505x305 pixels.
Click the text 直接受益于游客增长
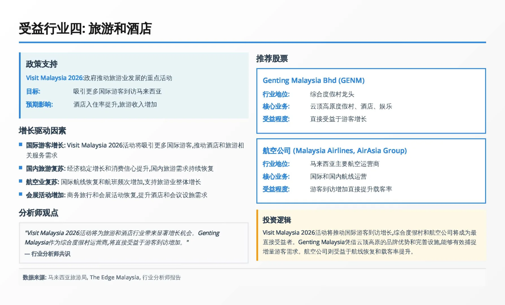pos(338,119)
